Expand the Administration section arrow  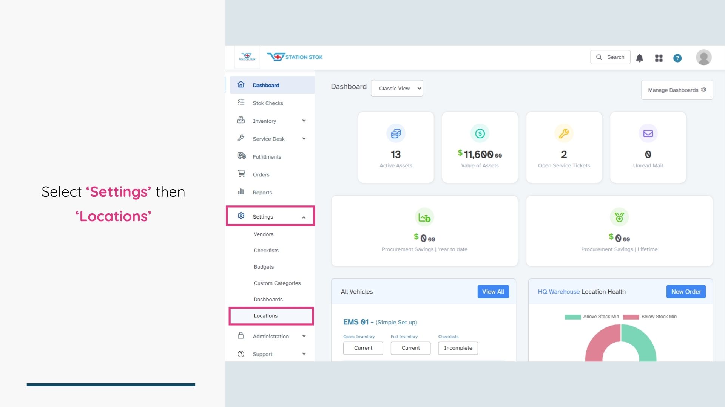304,336
